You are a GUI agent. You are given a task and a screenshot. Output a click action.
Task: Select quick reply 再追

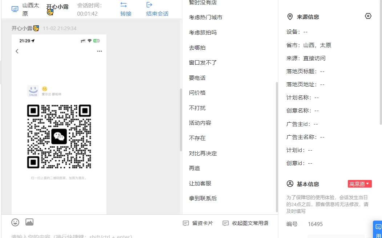pos(194,168)
